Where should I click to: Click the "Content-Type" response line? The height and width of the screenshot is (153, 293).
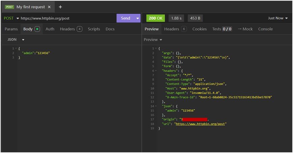click(x=196, y=84)
